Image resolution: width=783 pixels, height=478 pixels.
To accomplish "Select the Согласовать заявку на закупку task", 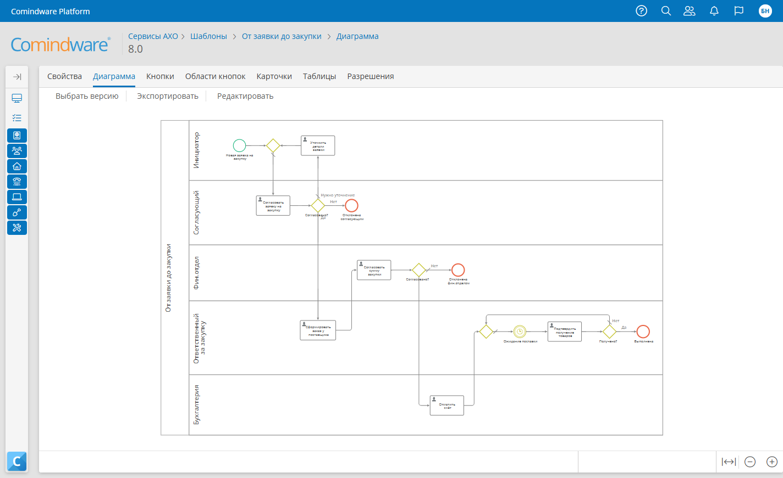I will [x=273, y=205].
